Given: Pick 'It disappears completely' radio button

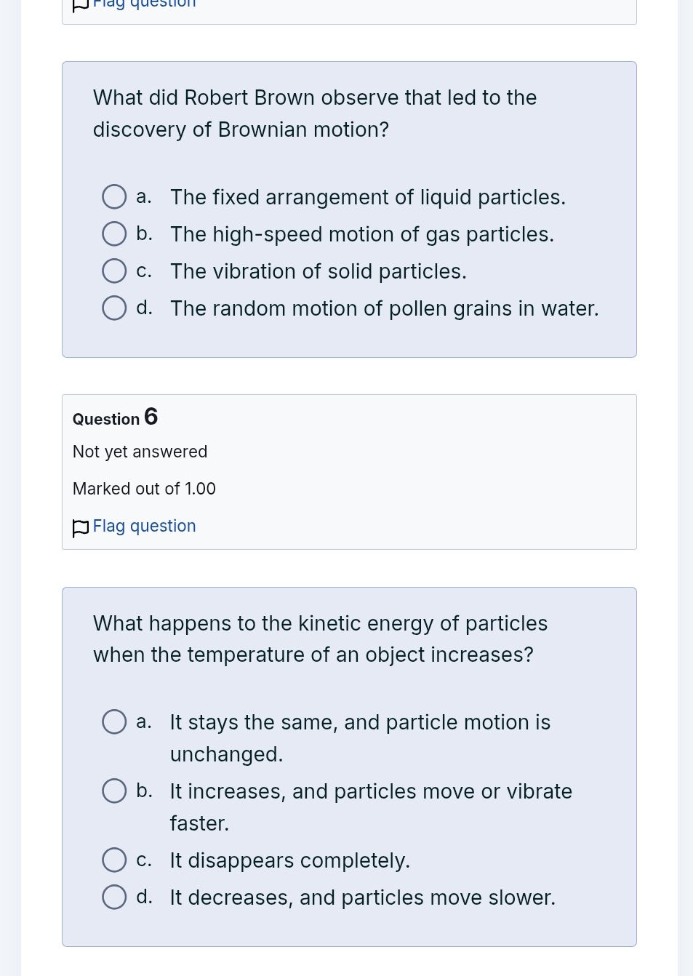Looking at the screenshot, I should (x=114, y=860).
